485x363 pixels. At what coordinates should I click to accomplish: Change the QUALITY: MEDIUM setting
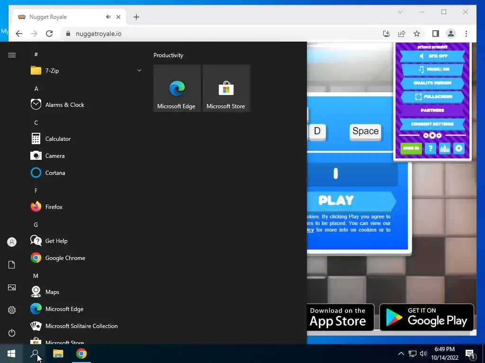(x=432, y=83)
